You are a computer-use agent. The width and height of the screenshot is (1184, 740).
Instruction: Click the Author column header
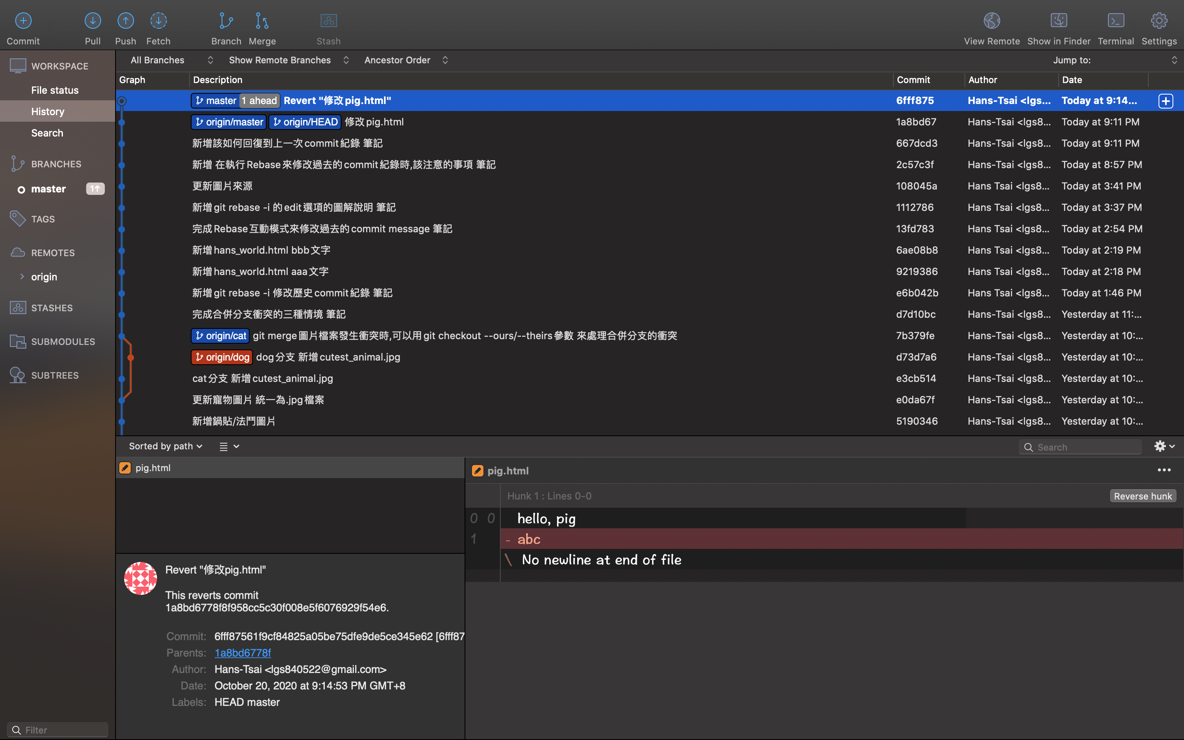[1011, 80]
